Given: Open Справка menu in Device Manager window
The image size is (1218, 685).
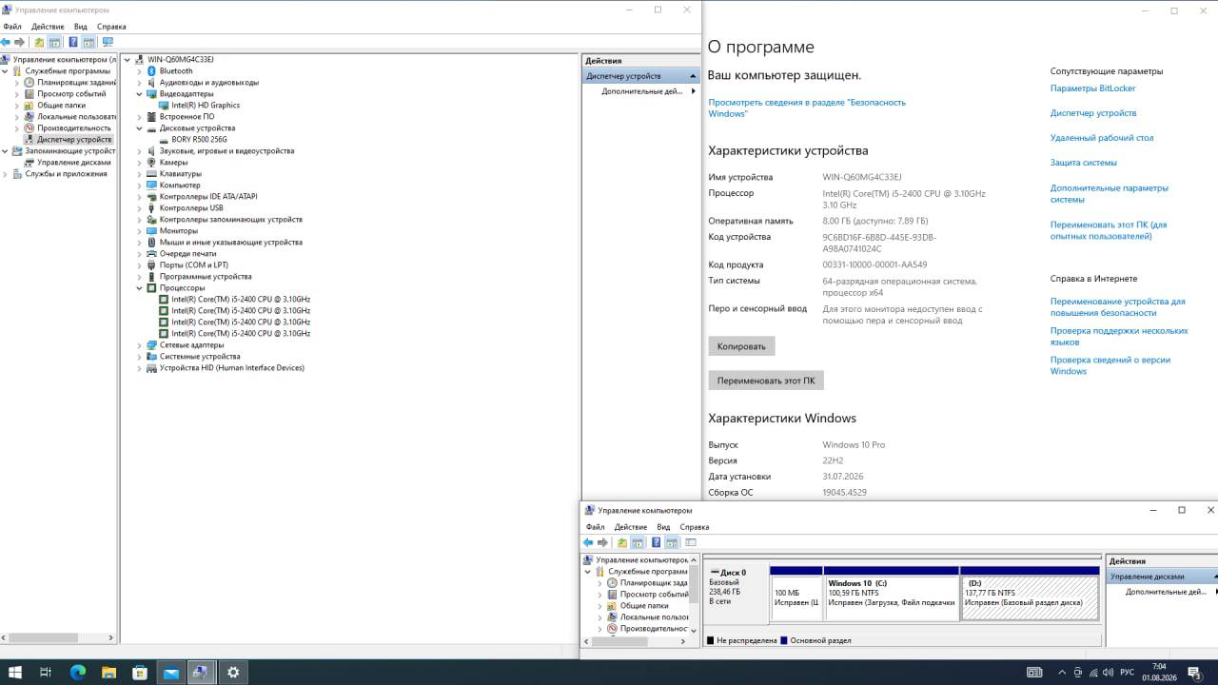Looking at the screenshot, I should coord(111,27).
